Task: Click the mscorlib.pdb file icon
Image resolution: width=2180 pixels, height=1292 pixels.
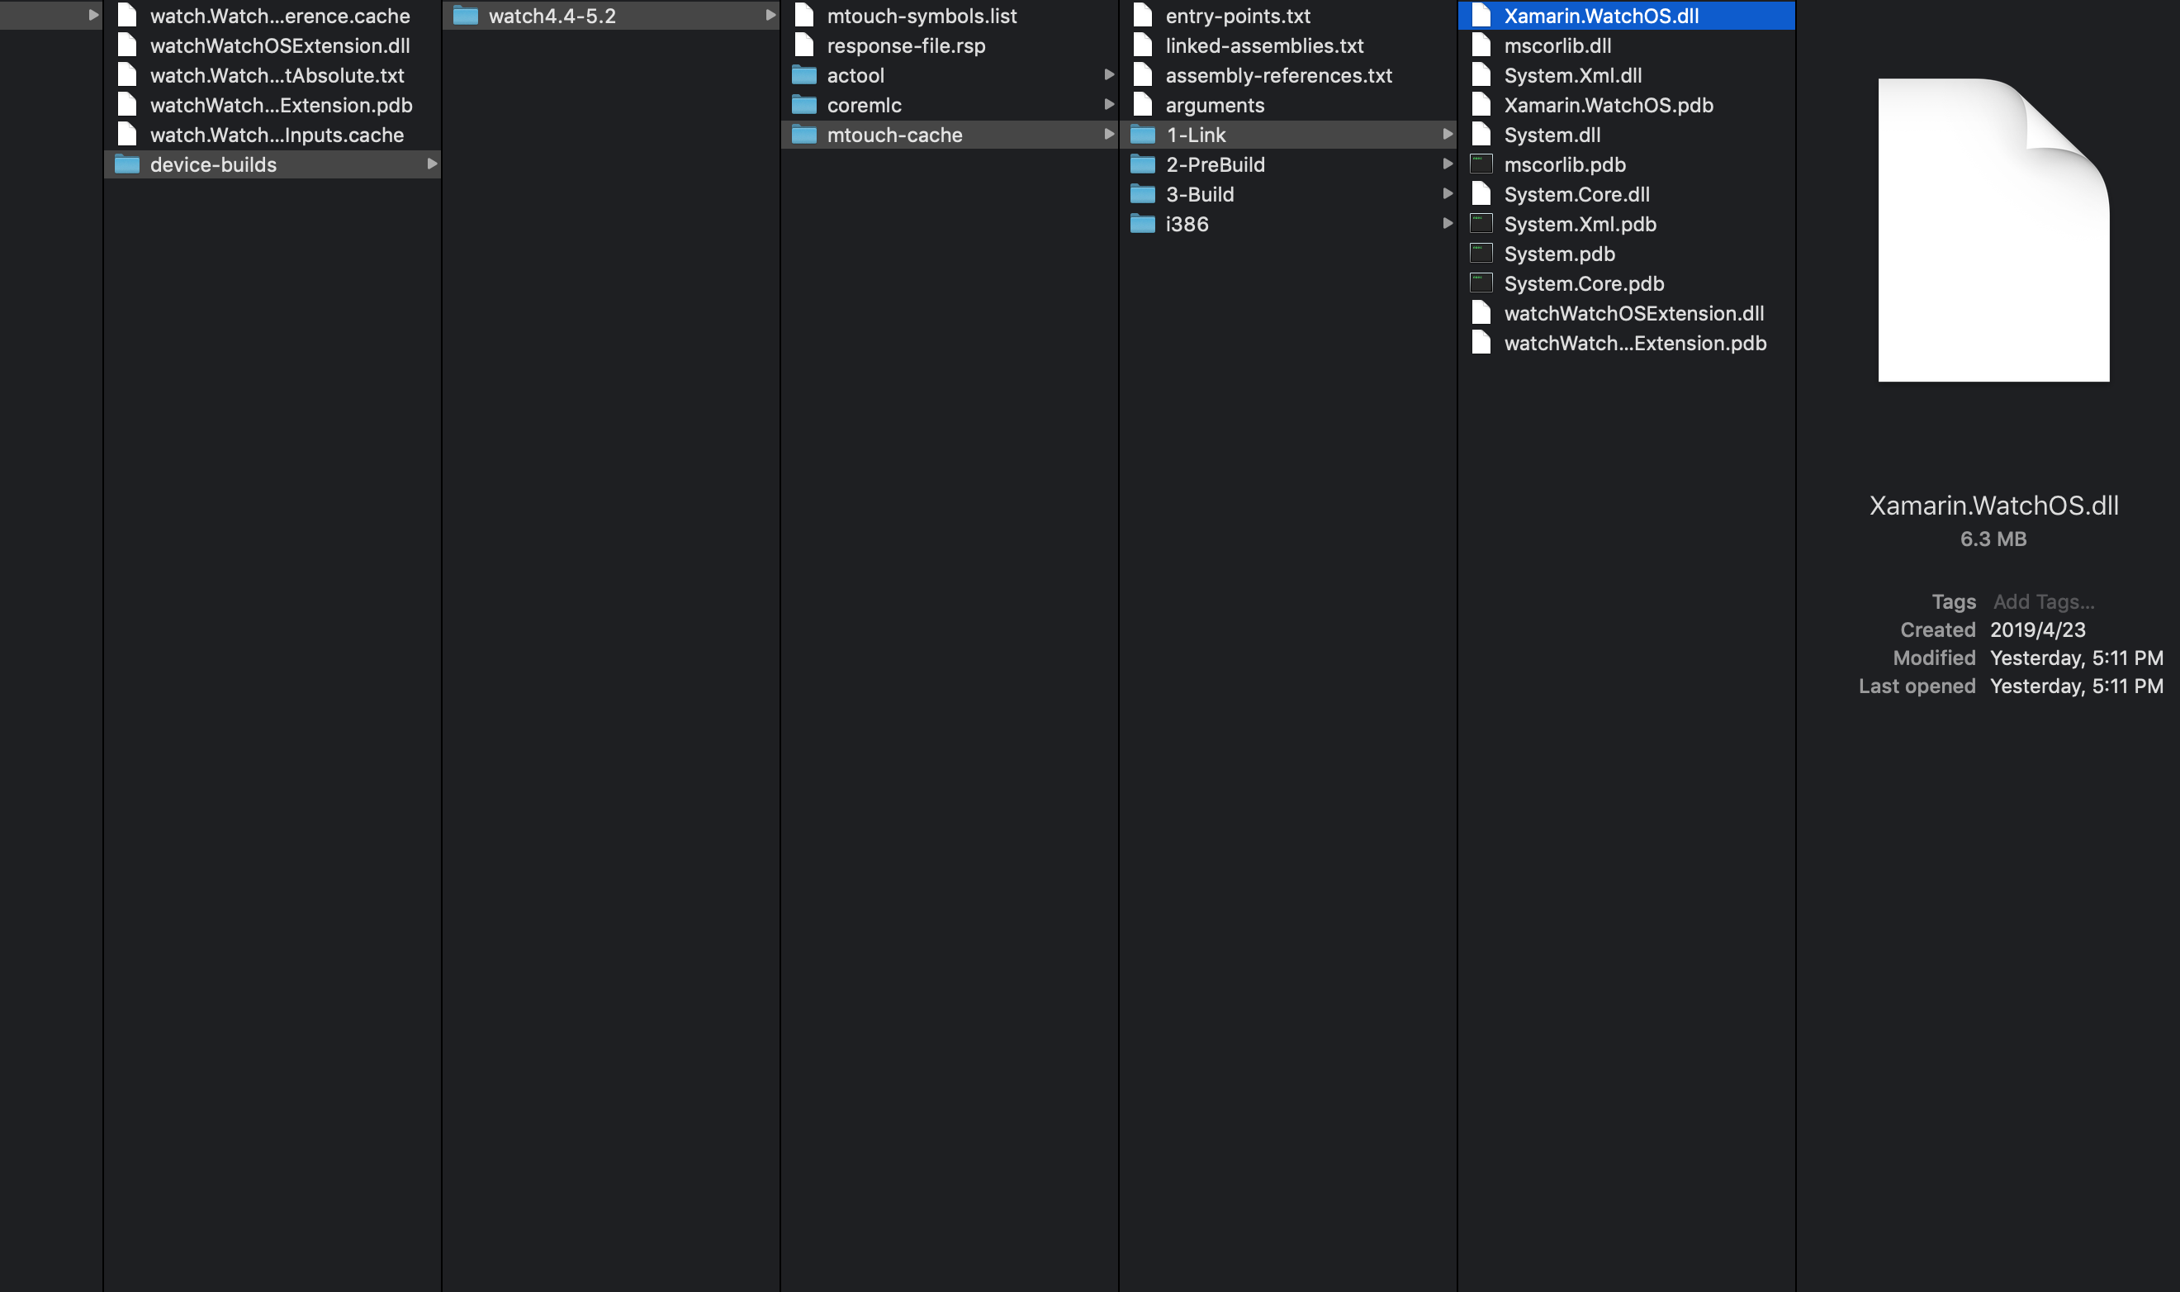Action: click(1481, 164)
